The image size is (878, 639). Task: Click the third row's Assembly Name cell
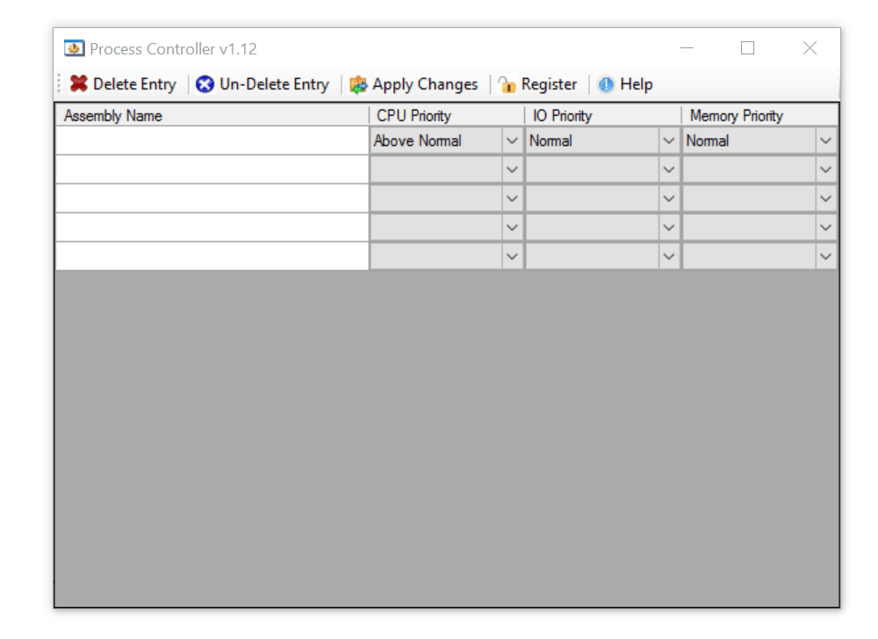(x=212, y=198)
